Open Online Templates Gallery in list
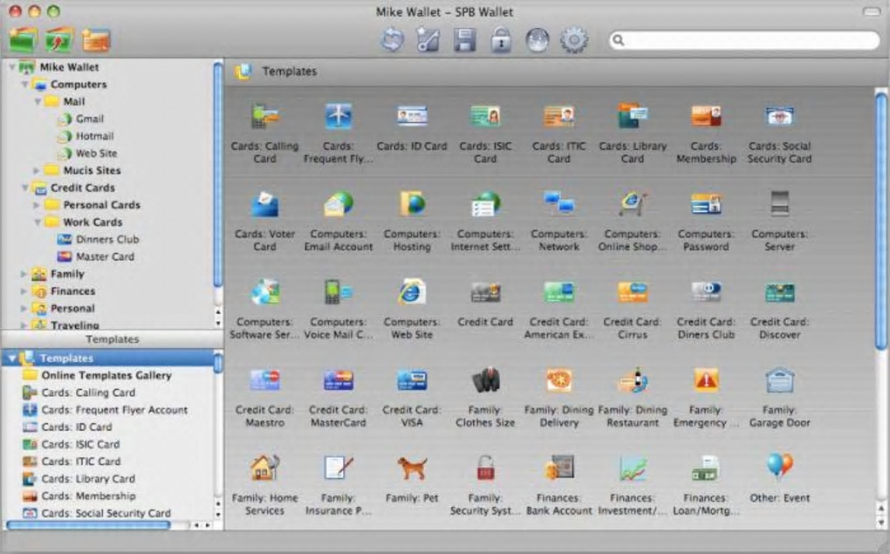Screen dimensions: 890x554 106,375
